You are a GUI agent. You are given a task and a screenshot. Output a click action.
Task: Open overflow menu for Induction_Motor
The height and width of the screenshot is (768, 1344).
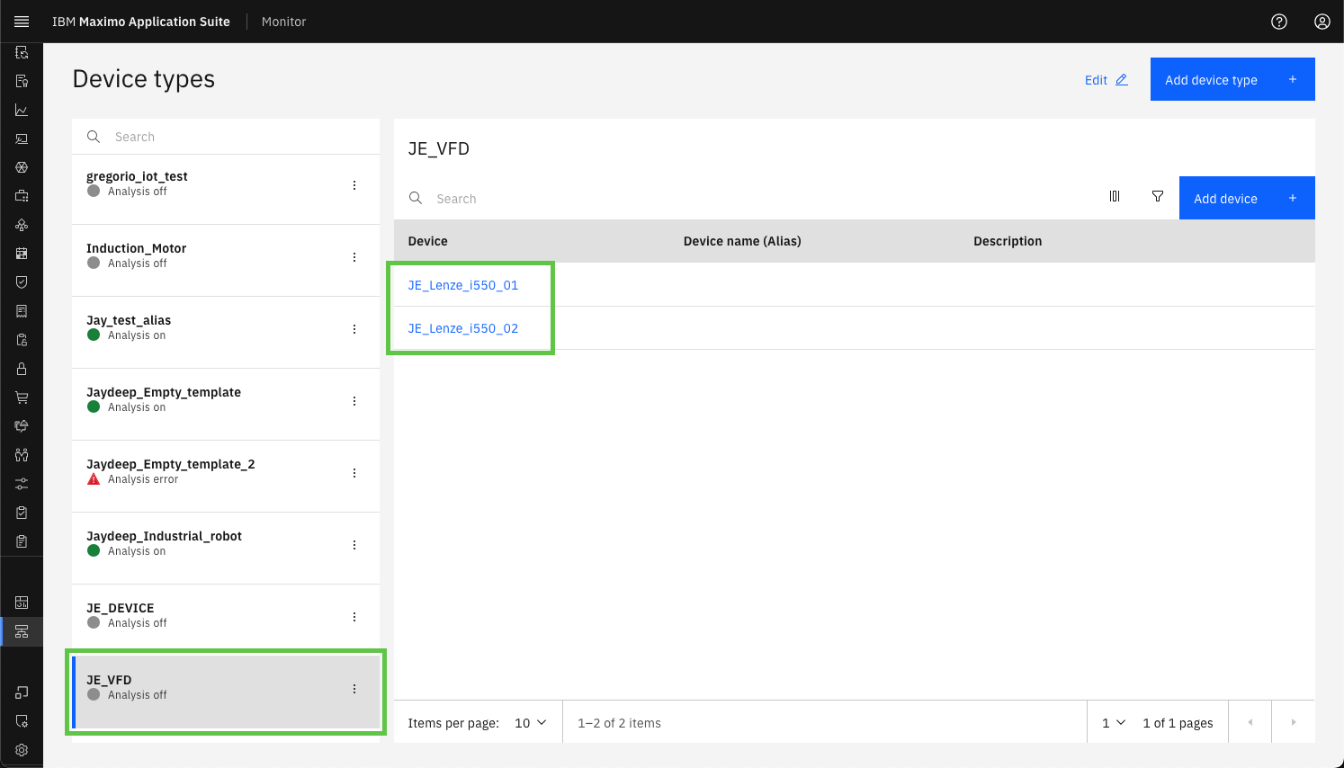point(354,257)
